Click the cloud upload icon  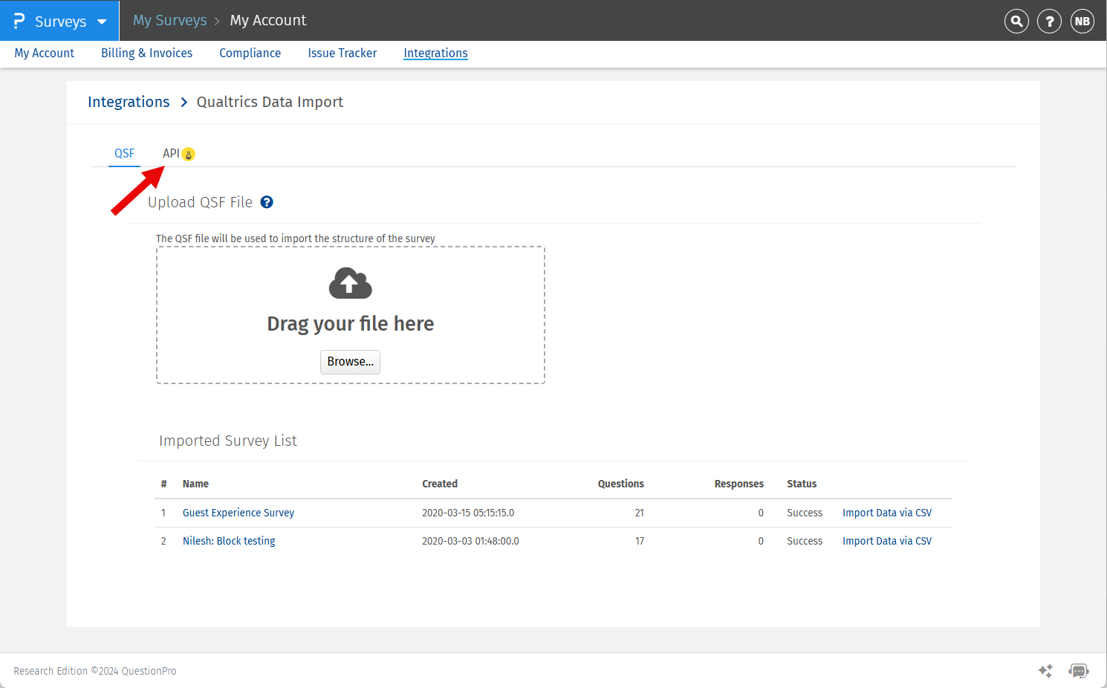tap(350, 283)
